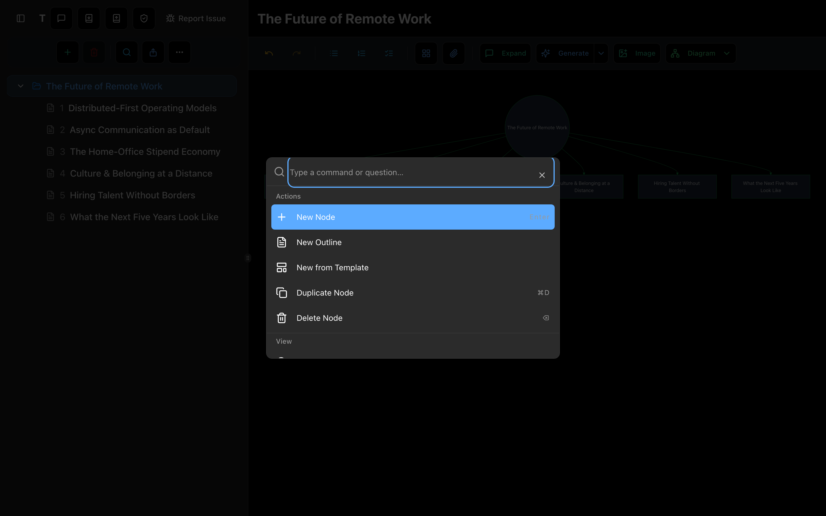Viewport: 826px width, 516px height.
Task: Click the undo arrow
Action: (x=269, y=53)
